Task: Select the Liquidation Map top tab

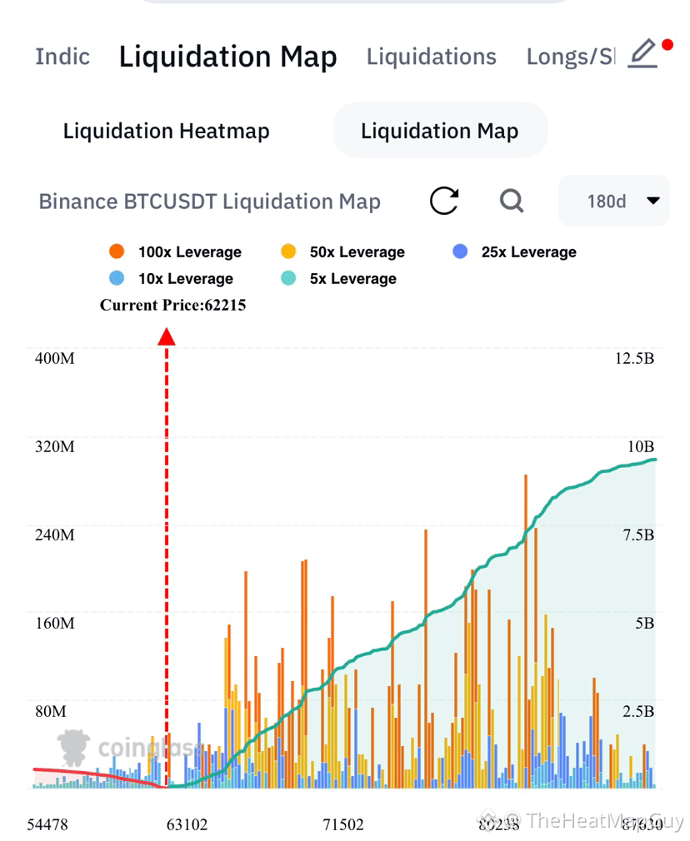Action: [x=227, y=57]
